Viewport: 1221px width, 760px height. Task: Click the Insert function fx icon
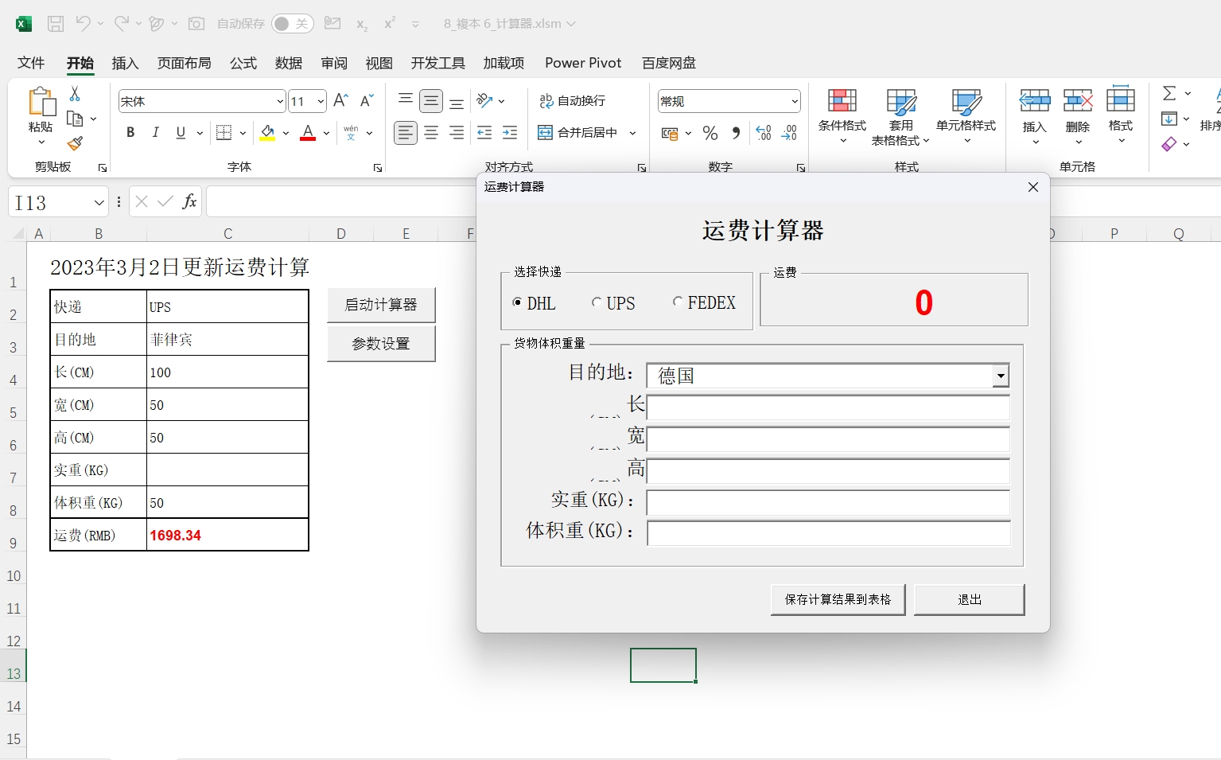point(189,201)
